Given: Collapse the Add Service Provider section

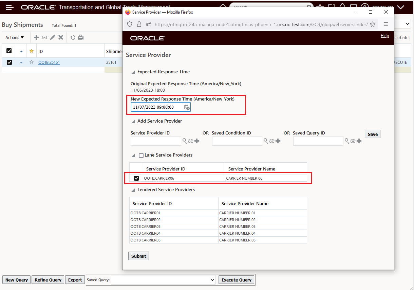Looking at the screenshot, I should (x=133, y=121).
